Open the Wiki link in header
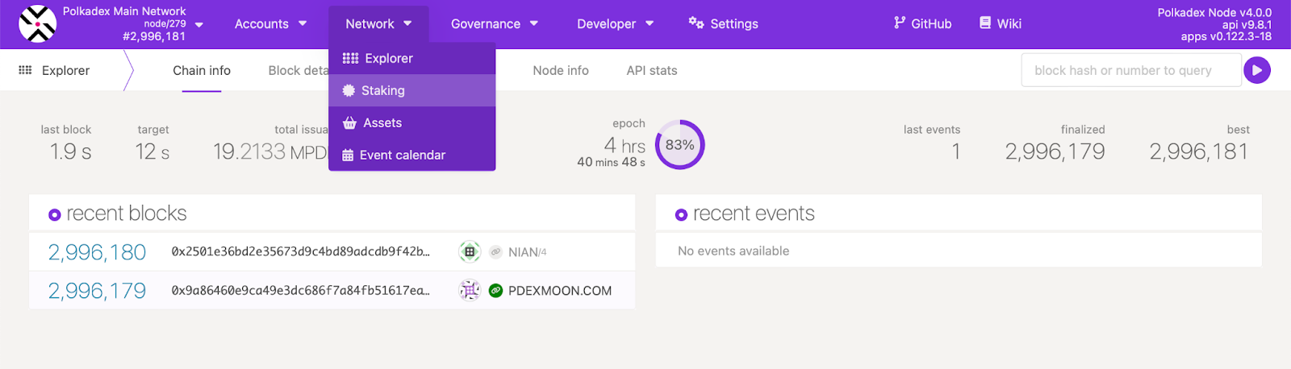Screen dimensions: 1291x369 [x=1001, y=24]
